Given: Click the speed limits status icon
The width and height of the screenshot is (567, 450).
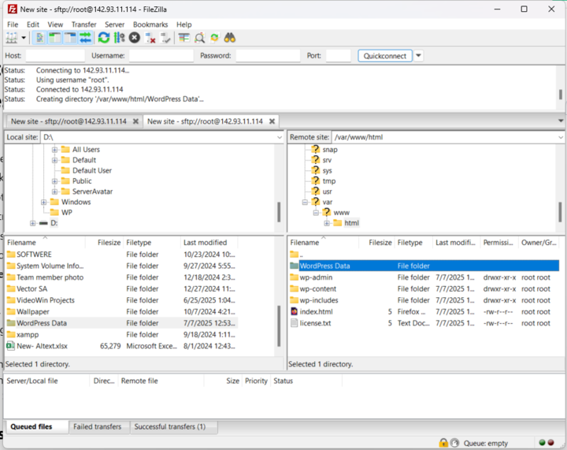Looking at the screenshot, I should click(x=455, y=443).
